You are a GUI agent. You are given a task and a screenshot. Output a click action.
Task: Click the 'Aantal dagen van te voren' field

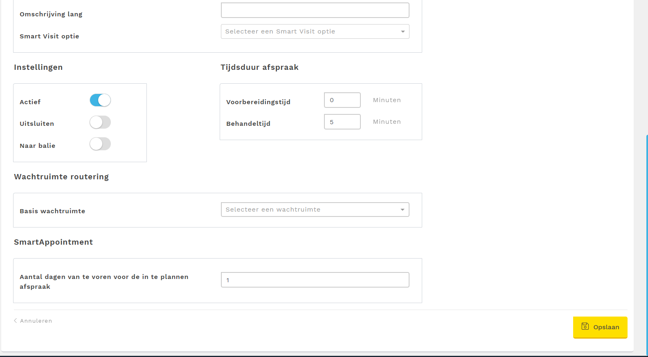315,280
